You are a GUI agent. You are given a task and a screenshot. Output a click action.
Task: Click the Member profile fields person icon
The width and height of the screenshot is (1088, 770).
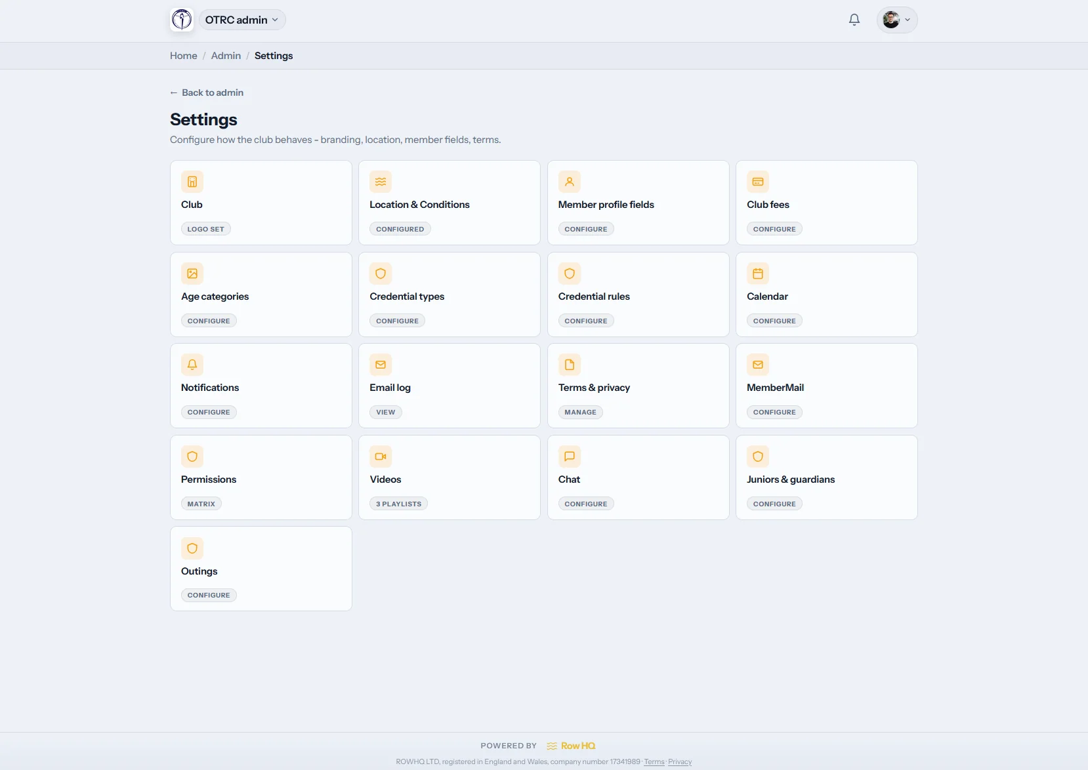point(570,182)
